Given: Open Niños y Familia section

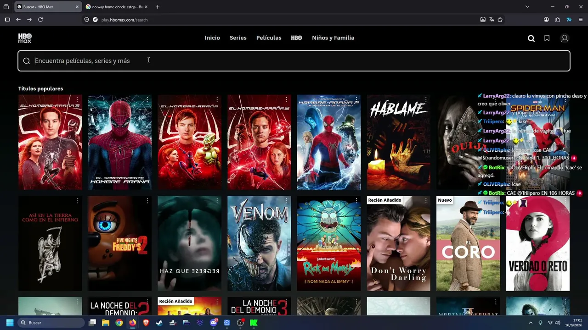Looking at the screenshot, I should (333, 38).
